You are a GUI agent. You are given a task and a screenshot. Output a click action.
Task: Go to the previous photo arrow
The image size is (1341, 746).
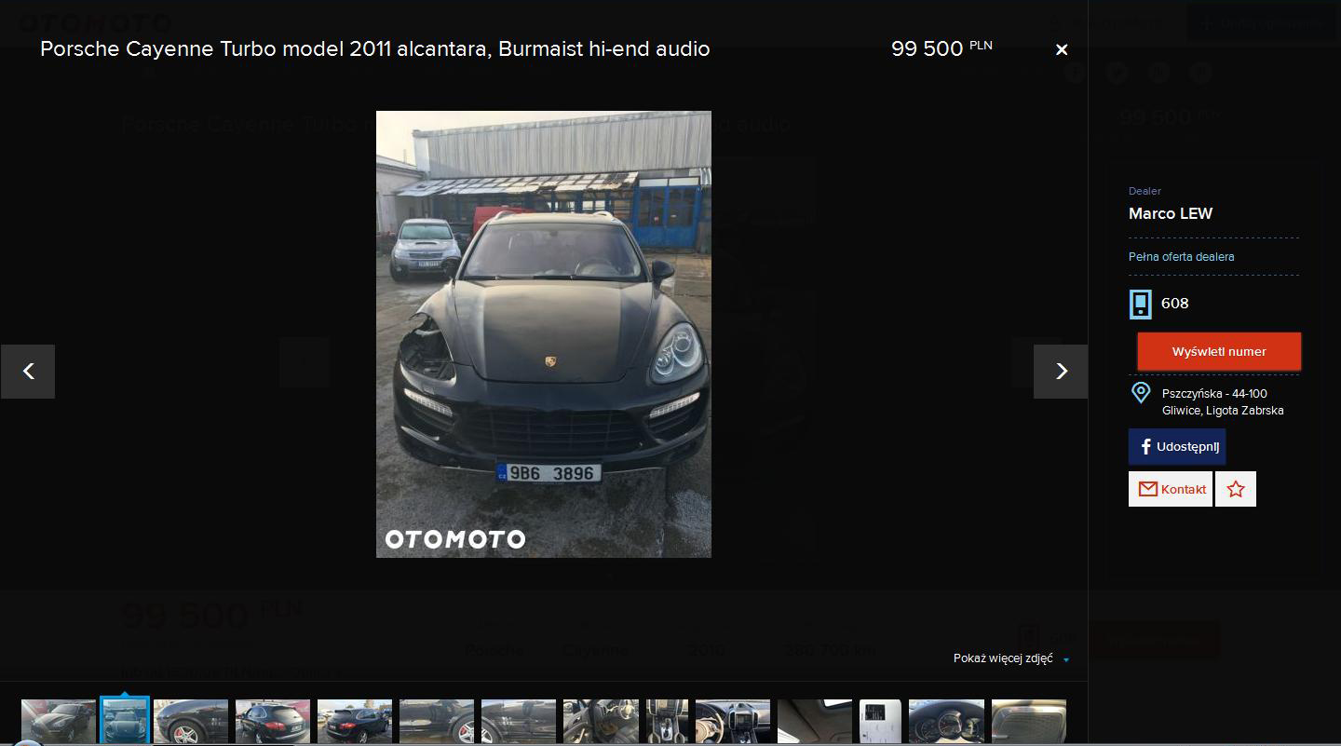(x=28, y=372)
